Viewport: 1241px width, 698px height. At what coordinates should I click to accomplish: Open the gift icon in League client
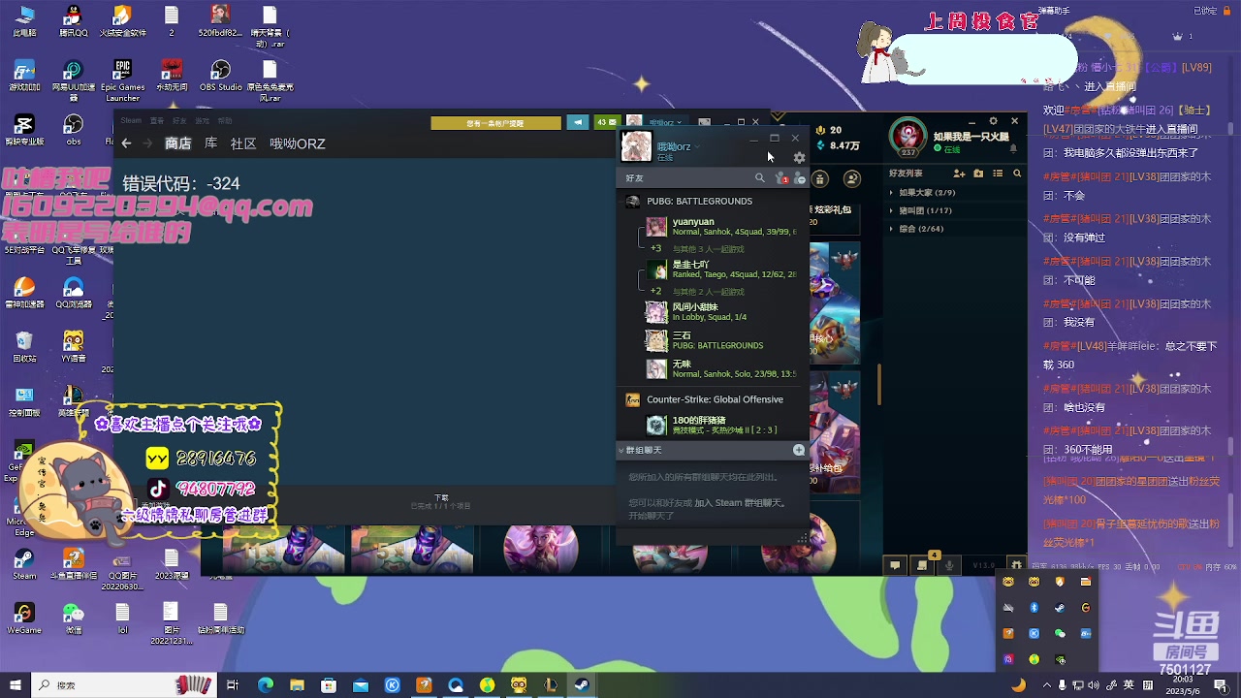pyautogui.click(x=820, y=178)
